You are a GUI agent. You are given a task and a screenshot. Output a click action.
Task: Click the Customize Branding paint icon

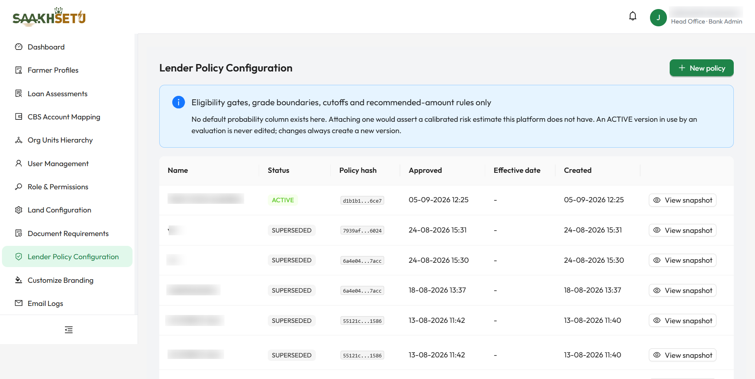[x=18, y=280]
